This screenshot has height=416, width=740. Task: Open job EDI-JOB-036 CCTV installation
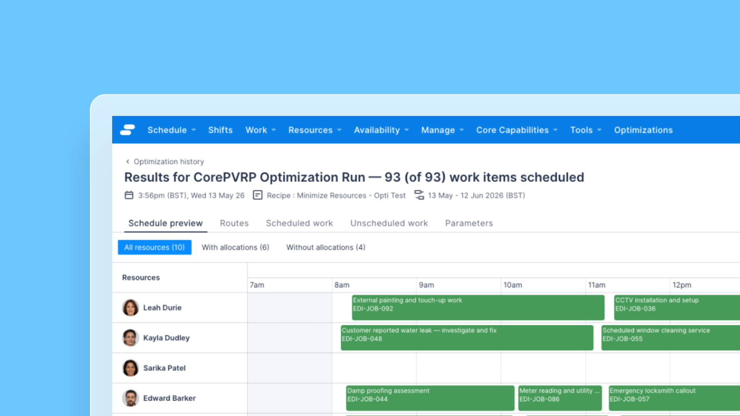pyautogui.click(x=677, y=307)
